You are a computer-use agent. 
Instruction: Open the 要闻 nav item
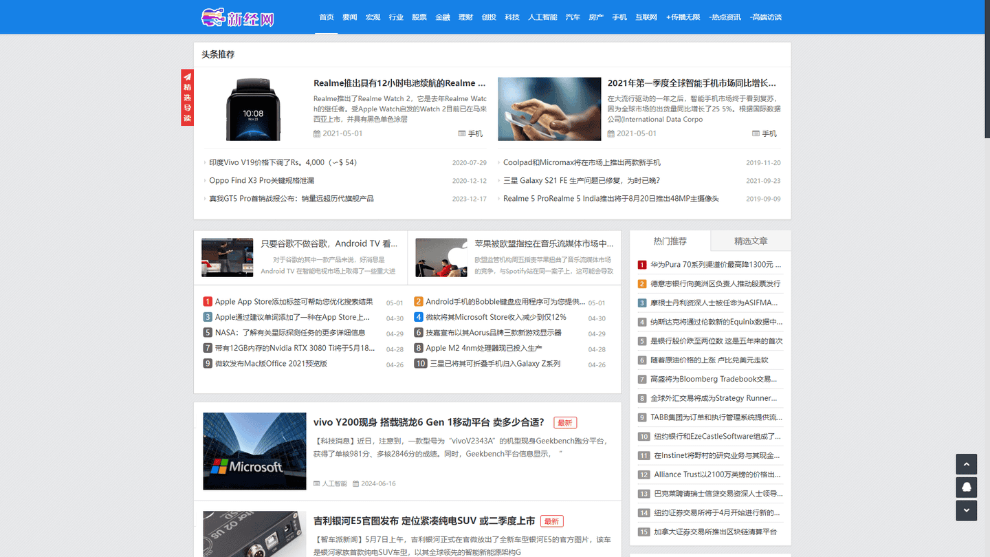pyautogui.click(x=350, y=17)
